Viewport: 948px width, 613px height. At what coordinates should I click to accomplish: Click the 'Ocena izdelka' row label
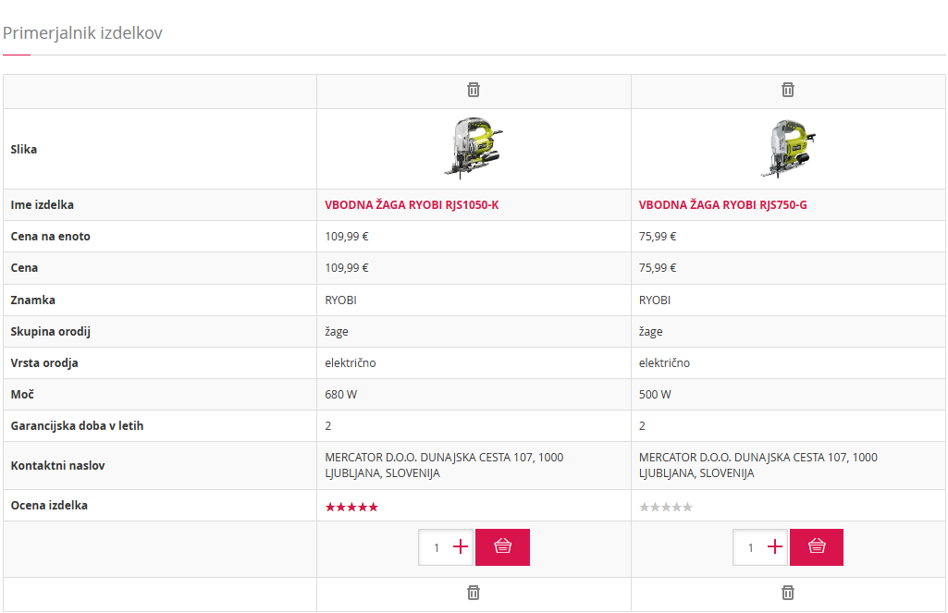coord(49,506)
